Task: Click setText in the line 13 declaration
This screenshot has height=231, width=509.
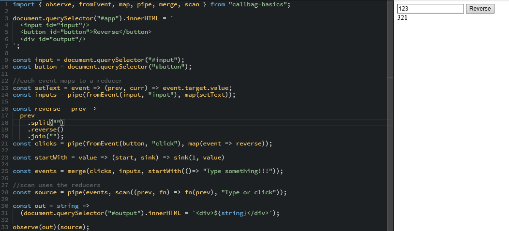Action: point(47,88)
